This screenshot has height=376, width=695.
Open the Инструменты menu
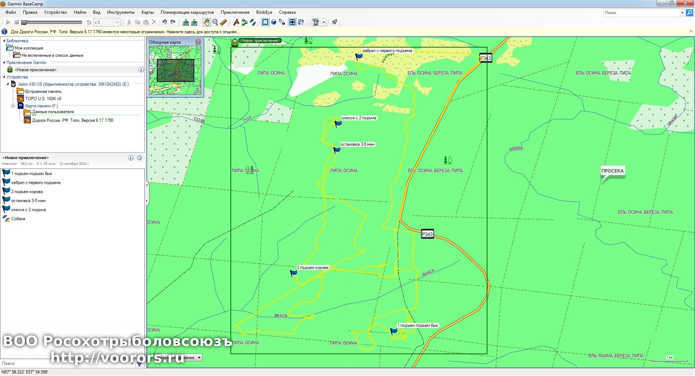point(121,12)
